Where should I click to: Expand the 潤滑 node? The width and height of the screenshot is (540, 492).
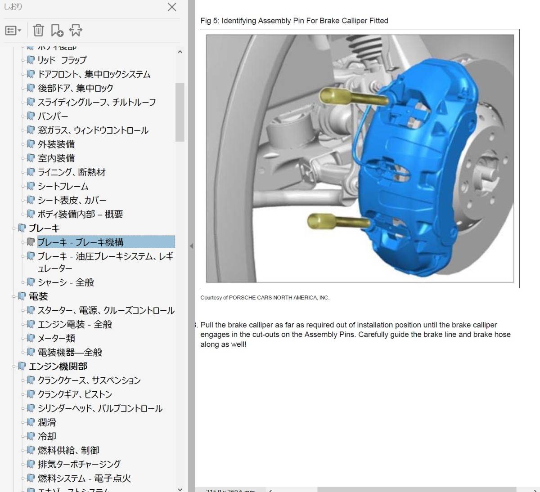(x=23, y=423)
